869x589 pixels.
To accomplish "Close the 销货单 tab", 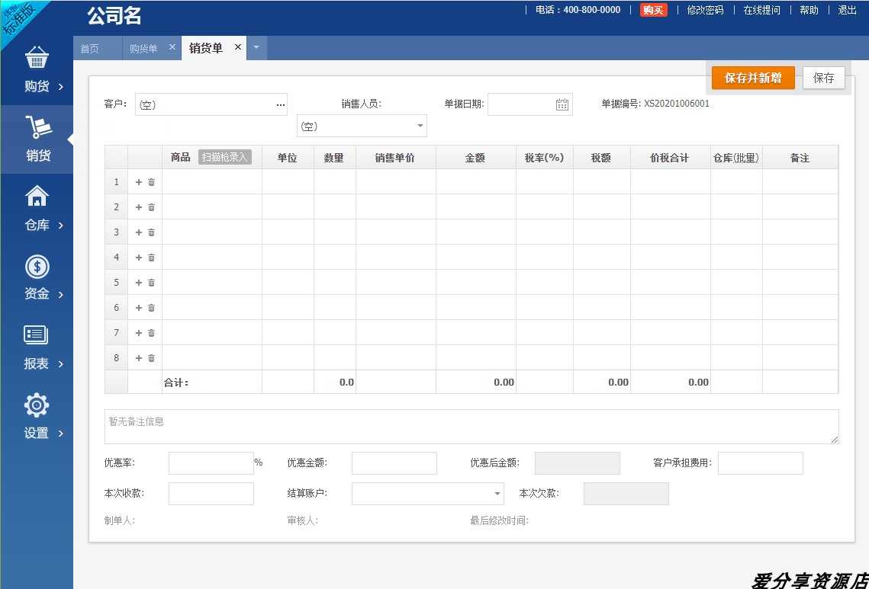I will click(x=238, y=47).
